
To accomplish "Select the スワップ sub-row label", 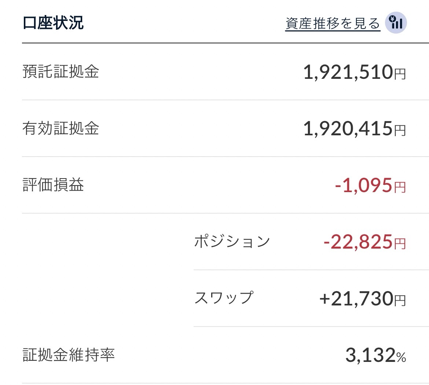I will tap(224, 298).
